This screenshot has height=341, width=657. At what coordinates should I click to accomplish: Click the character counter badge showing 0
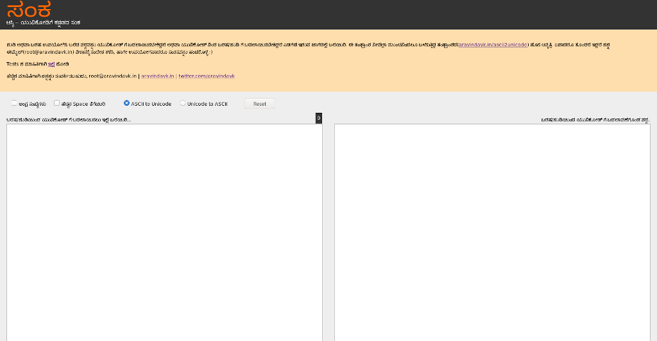click(319, 119)
